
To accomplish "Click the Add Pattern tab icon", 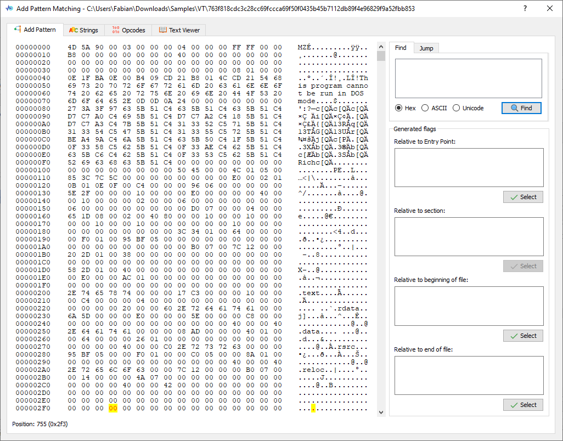I will [18, 30].
